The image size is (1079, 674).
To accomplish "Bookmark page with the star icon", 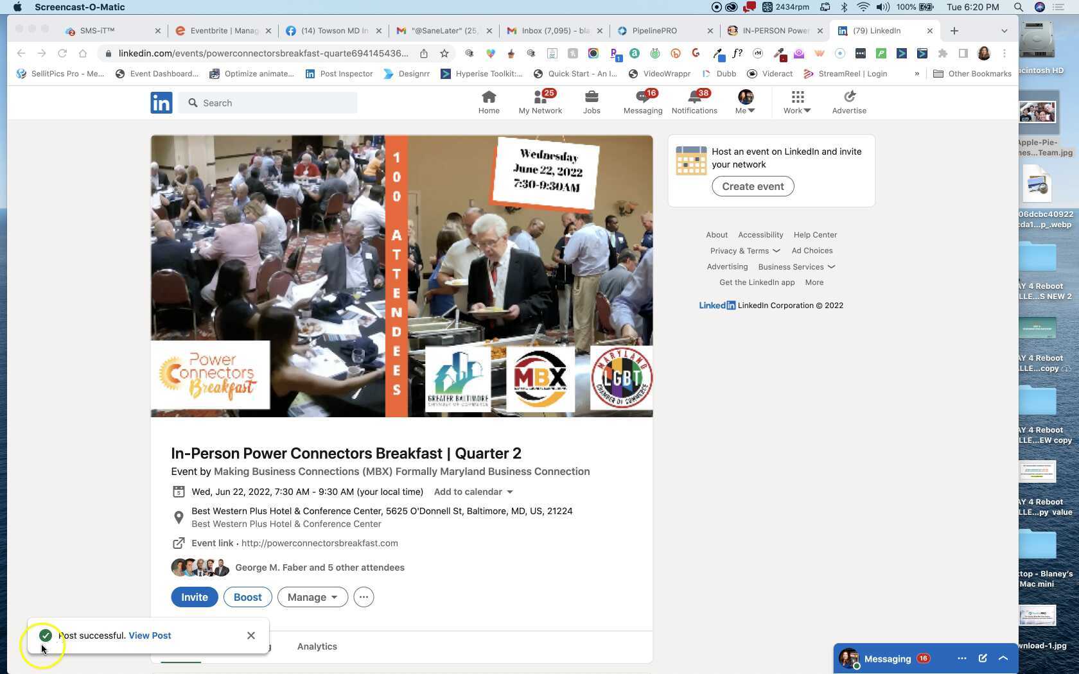I will [x=444, y=53].
